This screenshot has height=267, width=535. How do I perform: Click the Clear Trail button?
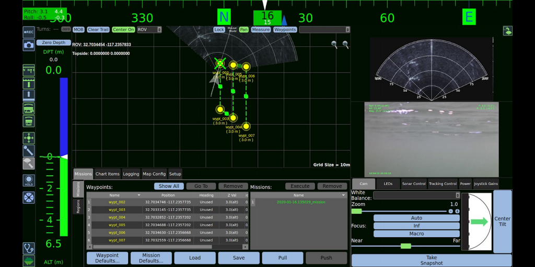click(x=98, y=30)
